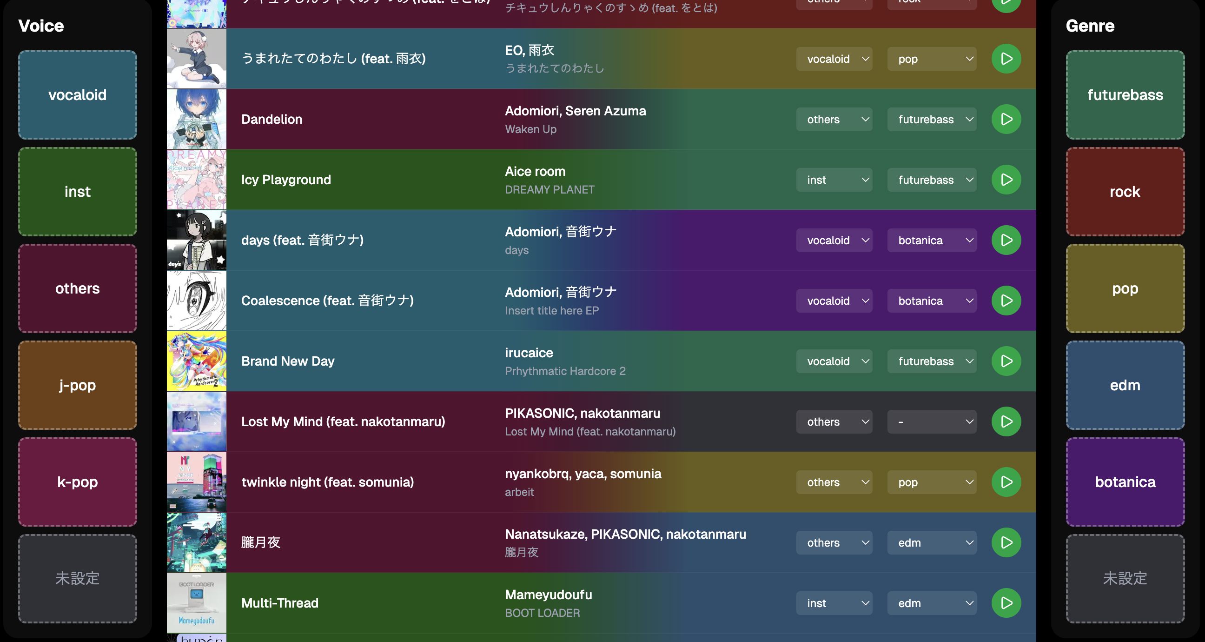The width and height of the screenshot is (1205, 642).
Task: Play Coalescence by Adomiori
Action: (x=1006, y=300)
